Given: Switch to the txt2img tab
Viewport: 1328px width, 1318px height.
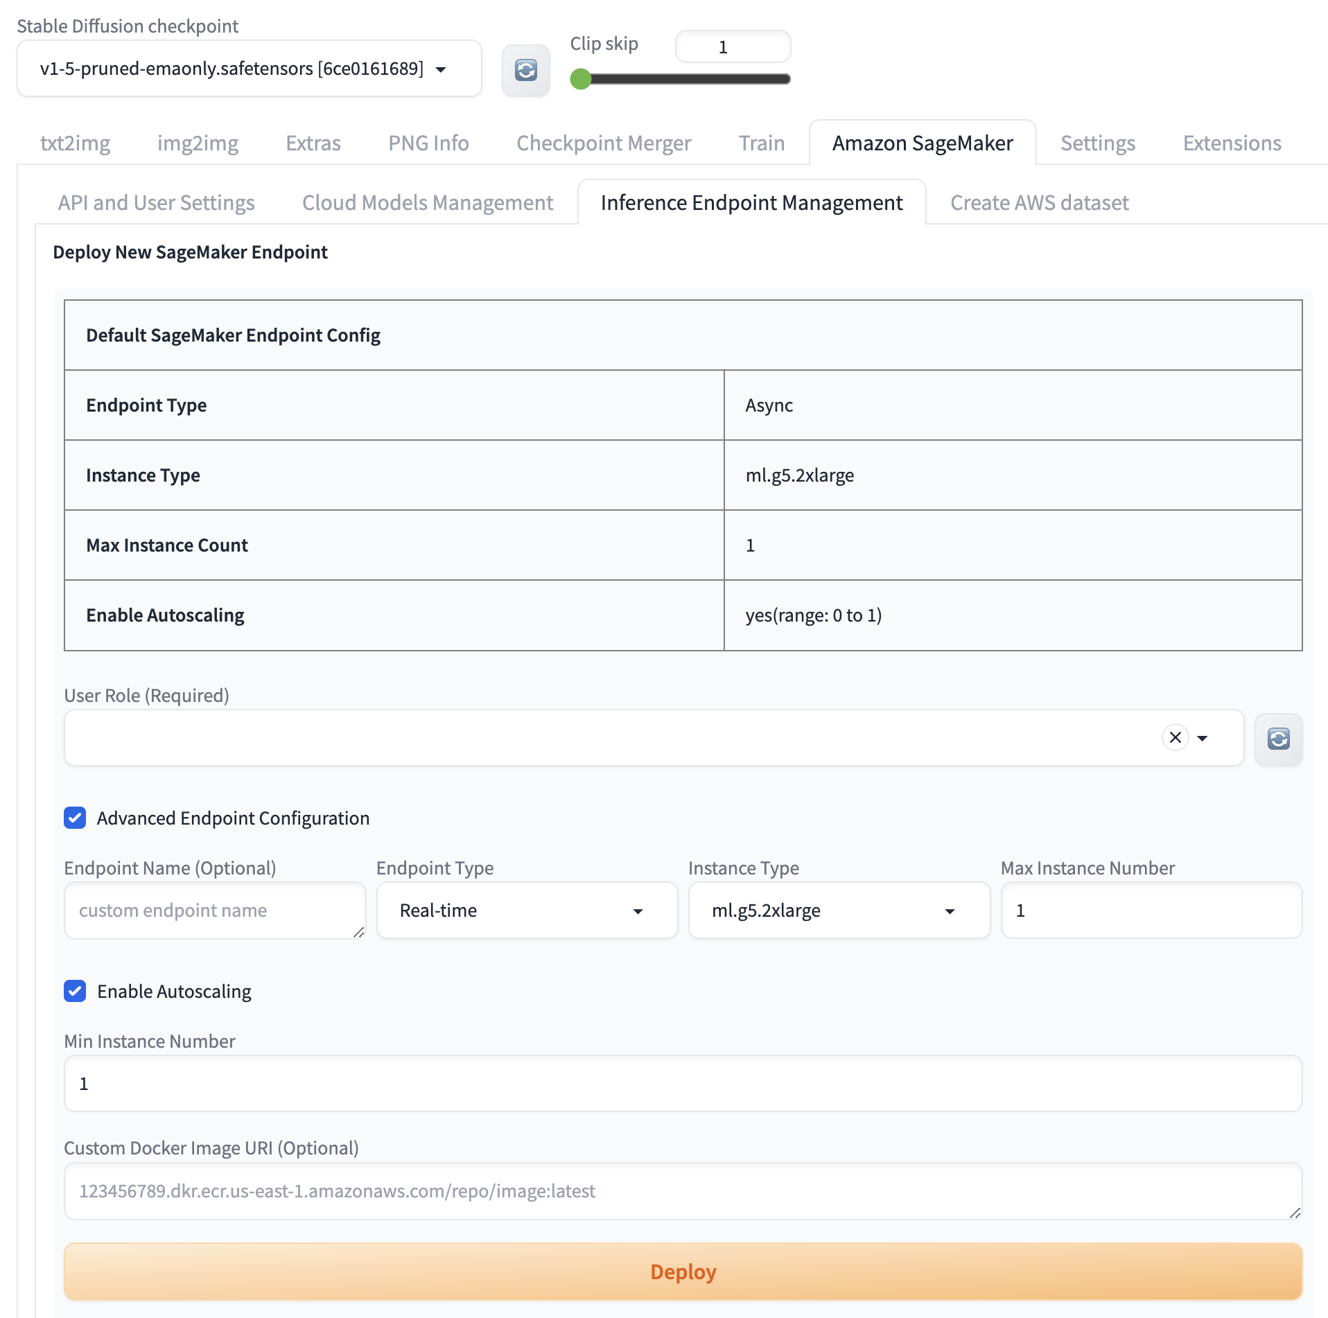Looking at the screenshot, I should coord(75,143).
